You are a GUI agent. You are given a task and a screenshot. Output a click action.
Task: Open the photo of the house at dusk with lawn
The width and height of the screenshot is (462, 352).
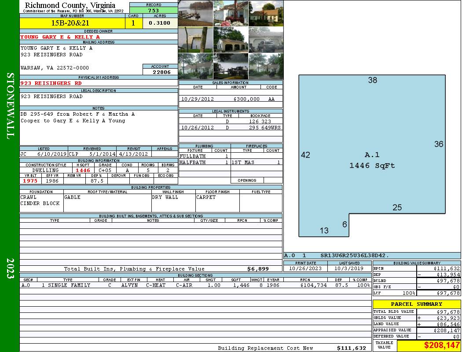point(266,13)
